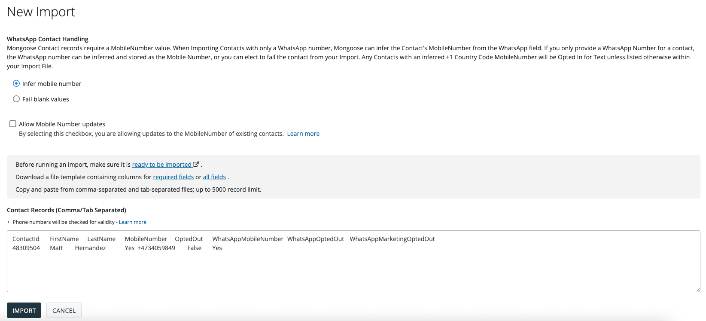The height and width of the screenshot is (321, 706).
Task: Select the Fail blank values option
Action: pos(16,99)
